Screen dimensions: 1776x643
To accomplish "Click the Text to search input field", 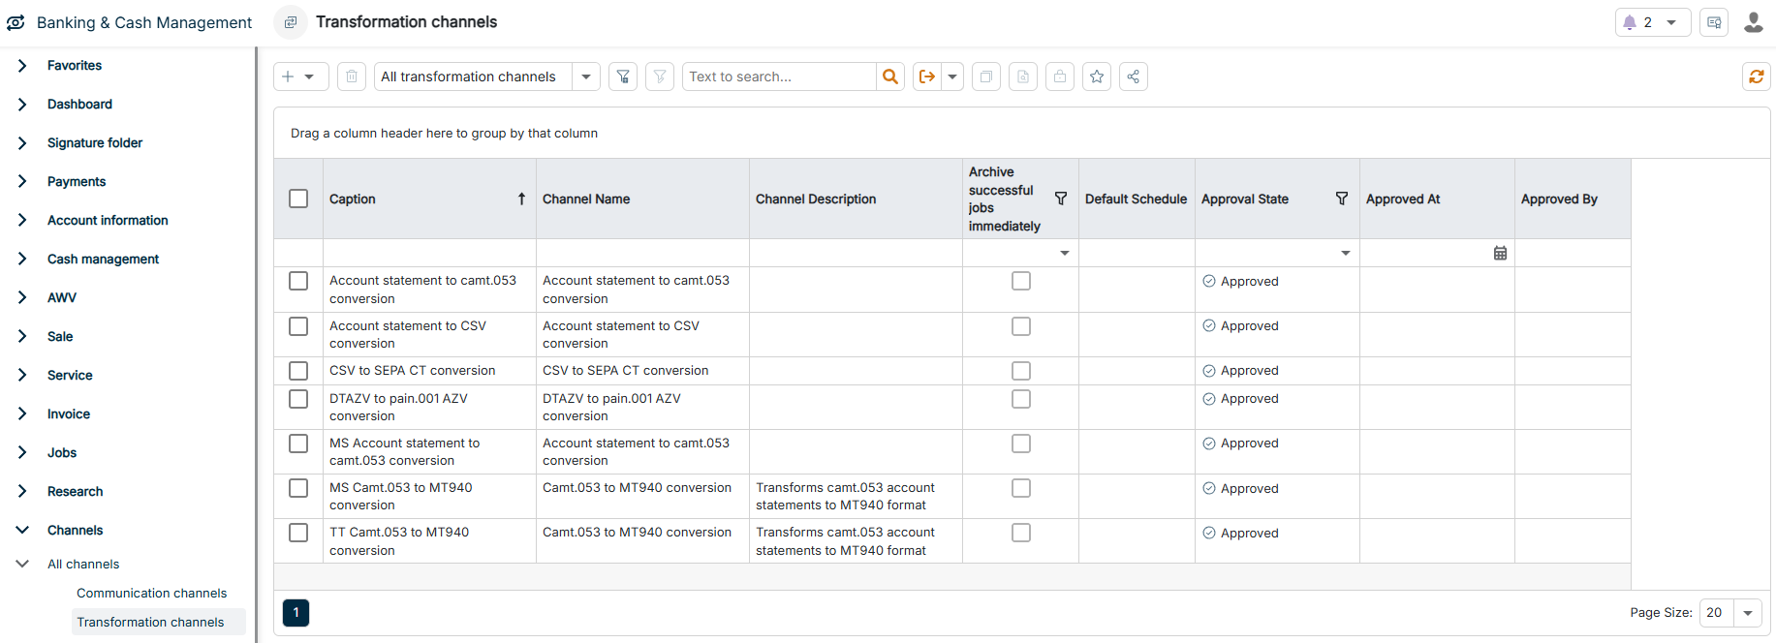I will click(779, 77).
